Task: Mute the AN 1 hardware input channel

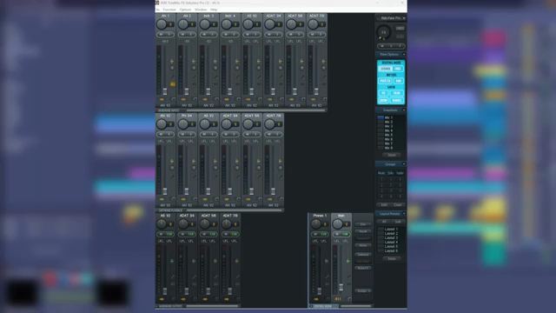Action: pyautogui.click(x=162, y=35)
